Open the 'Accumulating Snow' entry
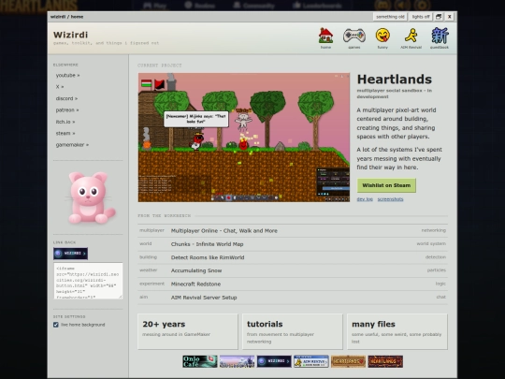Viewport: 505px width, 379px height. (x=196, y=270)
